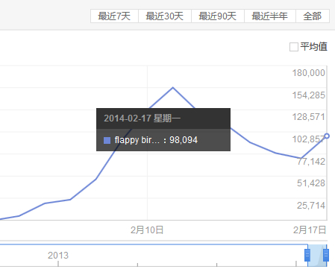Image resolution: width=335 pixels, height=269 pixels.
Task: Enable the 平均值 checkbox
Action: (x=294, y=47)
